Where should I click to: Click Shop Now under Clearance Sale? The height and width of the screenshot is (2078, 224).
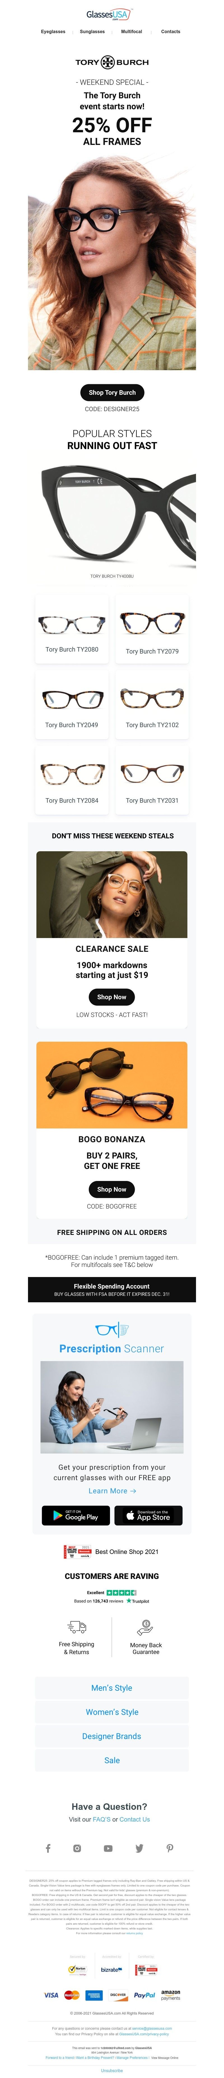click(112, 997)
